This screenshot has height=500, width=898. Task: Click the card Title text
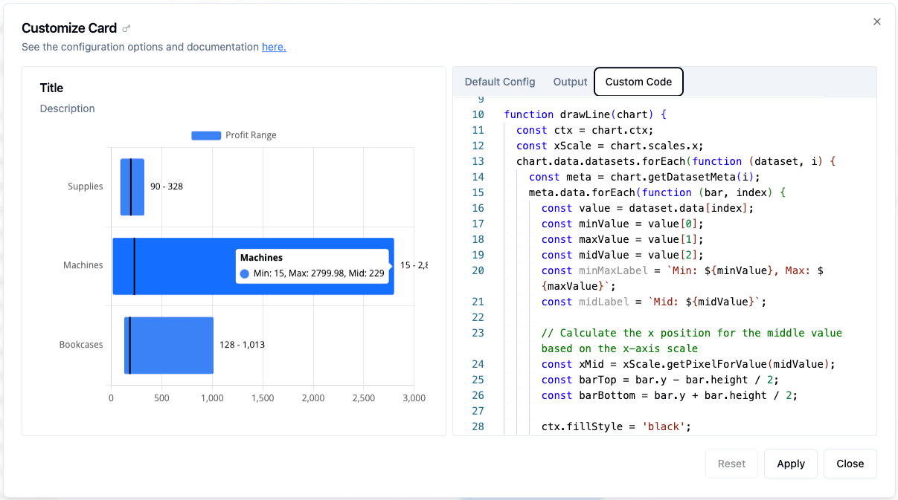(x=51, y=88)
